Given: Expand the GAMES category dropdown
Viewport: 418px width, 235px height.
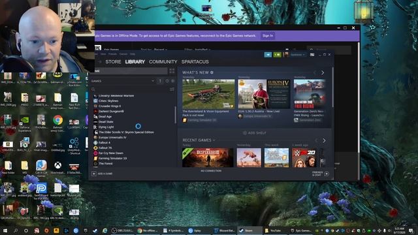Looking at the screenshot, I should click(x=153, y=81).
